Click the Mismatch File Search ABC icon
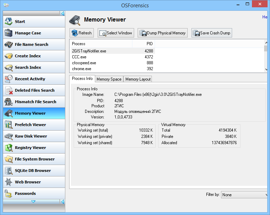The image size is (270, 215). click(9, 102)
